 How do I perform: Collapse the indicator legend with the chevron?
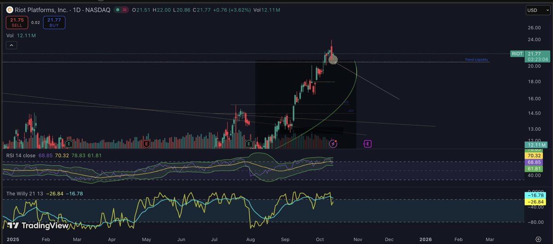[x=12, y=45]
